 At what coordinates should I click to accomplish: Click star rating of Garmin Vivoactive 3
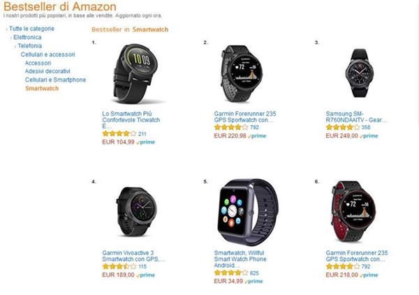click(119, 266)
